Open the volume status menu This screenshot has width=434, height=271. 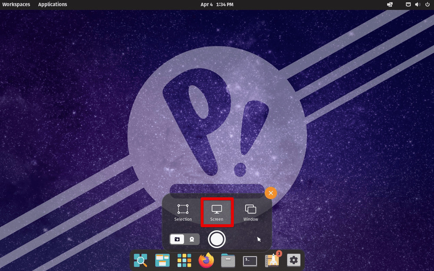point(418,4)
